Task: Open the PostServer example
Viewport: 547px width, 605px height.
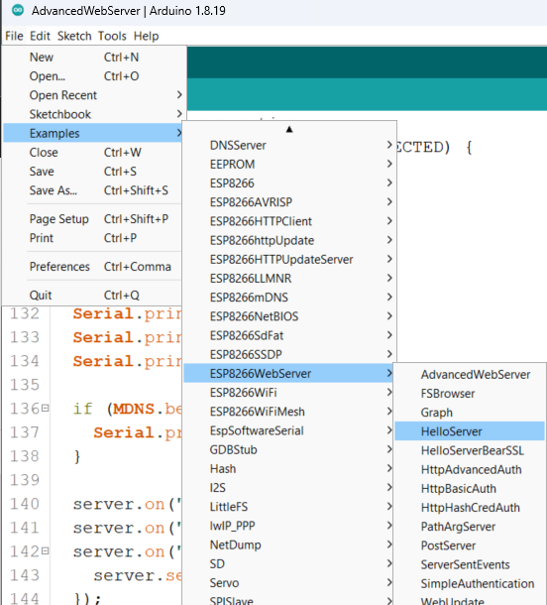Action: (470, 545)
